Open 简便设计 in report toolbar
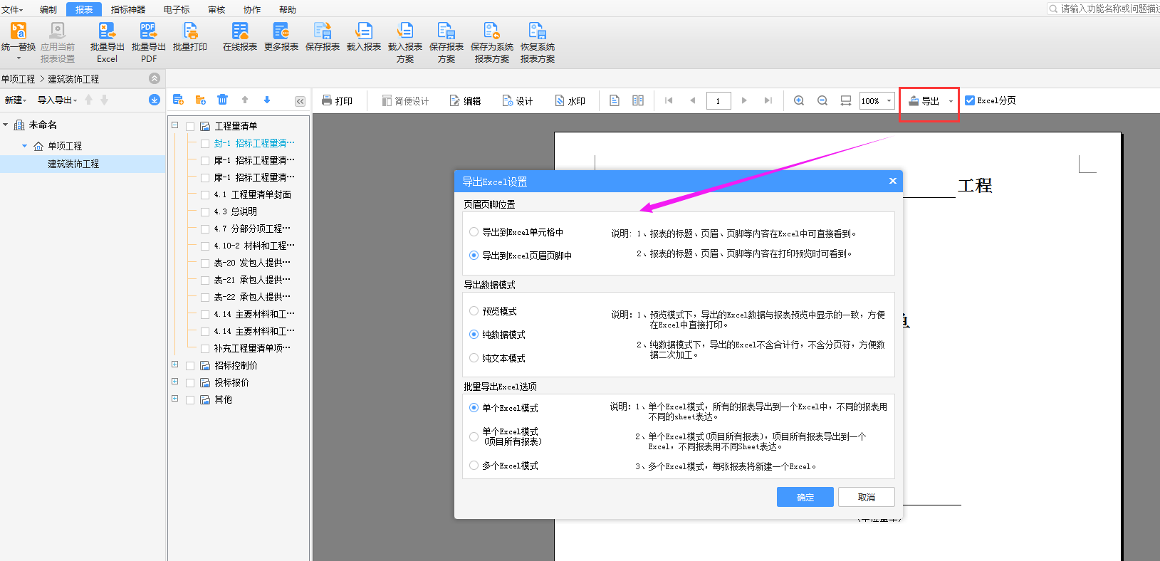The width and height of the screenshot is (1160, 561). tap(405, 101)
